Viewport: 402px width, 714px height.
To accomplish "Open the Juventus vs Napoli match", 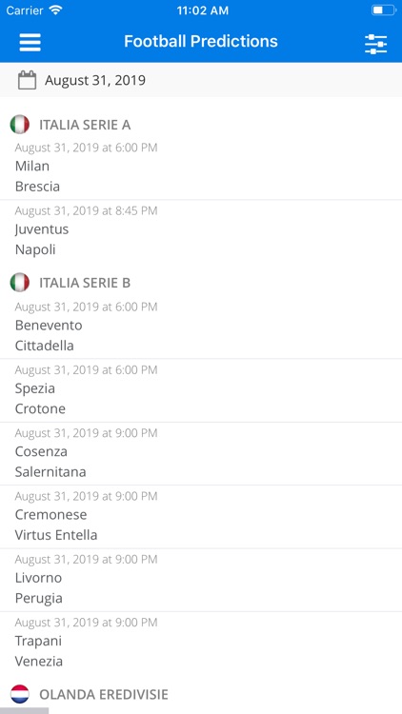I will point(201,231).
